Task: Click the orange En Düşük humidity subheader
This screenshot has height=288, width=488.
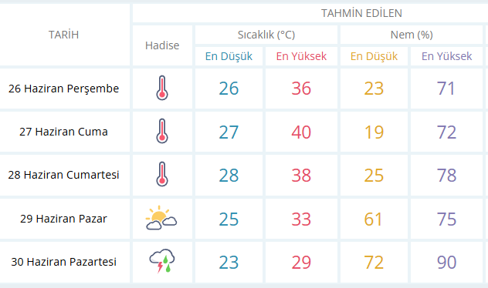Action: point(374,56)
